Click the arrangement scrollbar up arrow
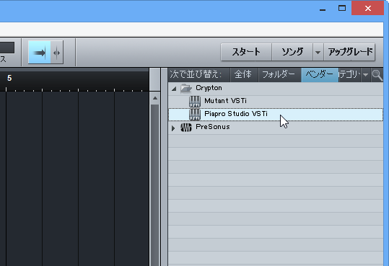Screen dimensions: 389x266 155,98
